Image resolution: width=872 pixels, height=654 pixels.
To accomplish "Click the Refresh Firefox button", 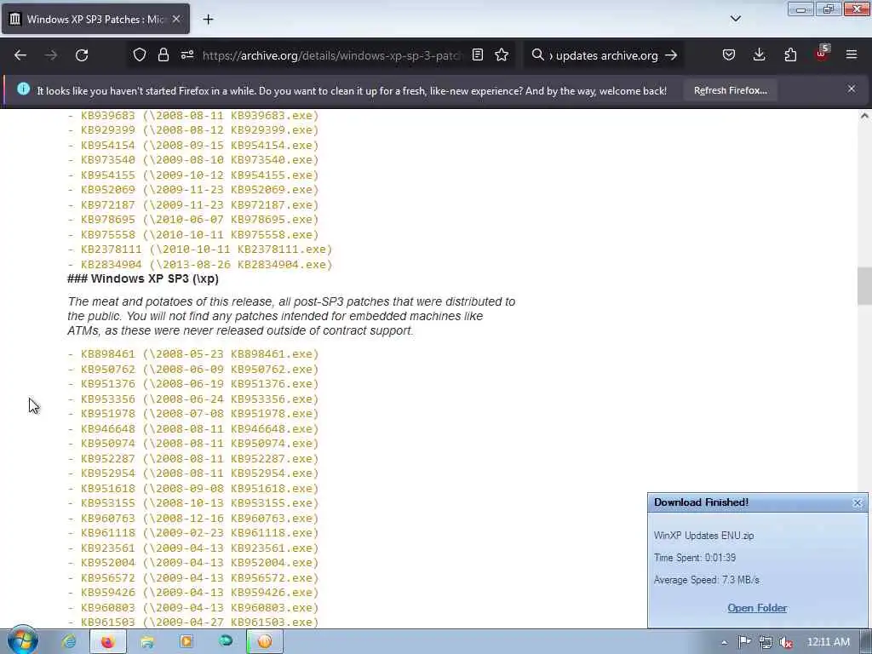I will (x=730, y=90).
